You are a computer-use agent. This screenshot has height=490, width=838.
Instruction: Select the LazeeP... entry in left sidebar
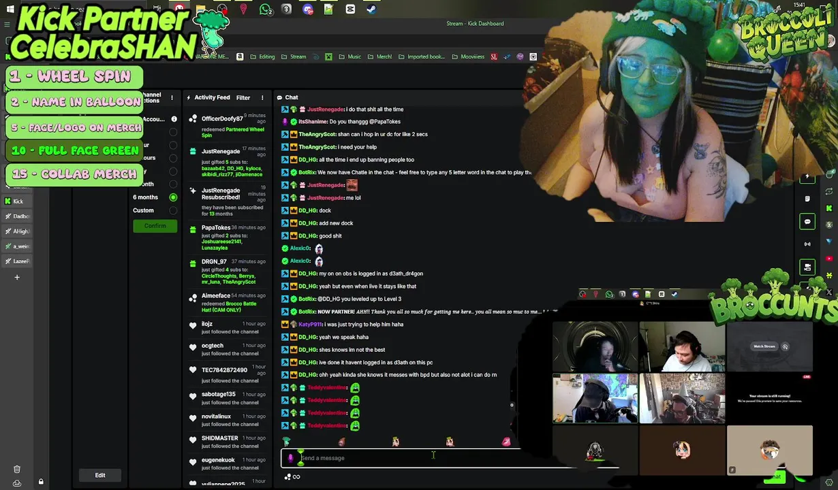(x=17, y=261)
